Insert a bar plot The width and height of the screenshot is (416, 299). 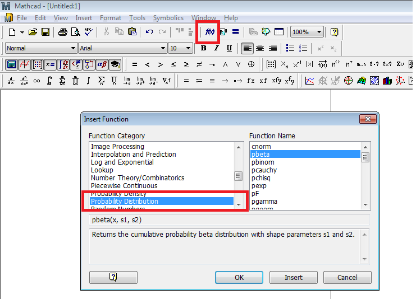387,81
